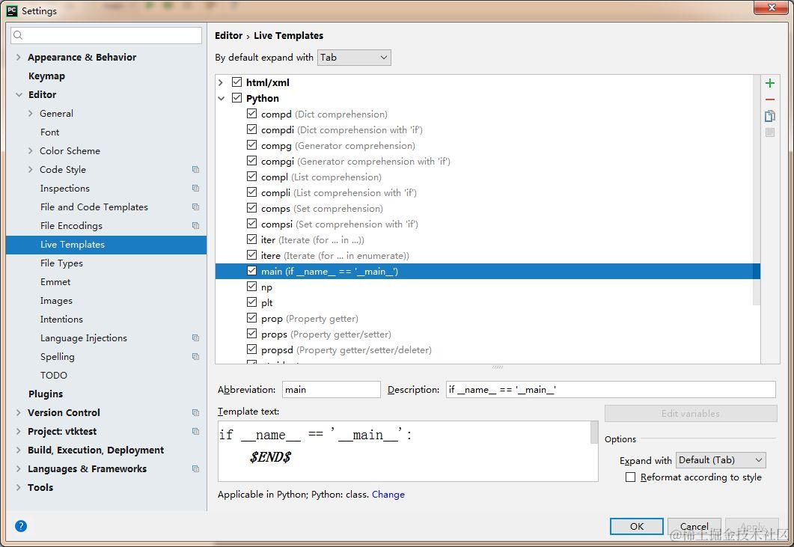The image size is (794, 547).
Task: Click the panel splitter grip handle
Action: (x=497, y=367)
